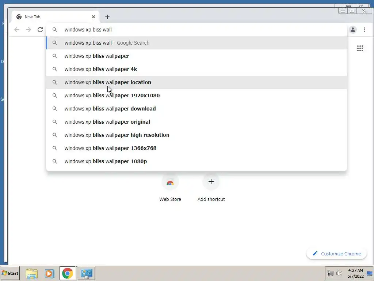Choose 'windows xp biss wall - Google Search'
The image size is (374, 281).
[x=196, y=43]
